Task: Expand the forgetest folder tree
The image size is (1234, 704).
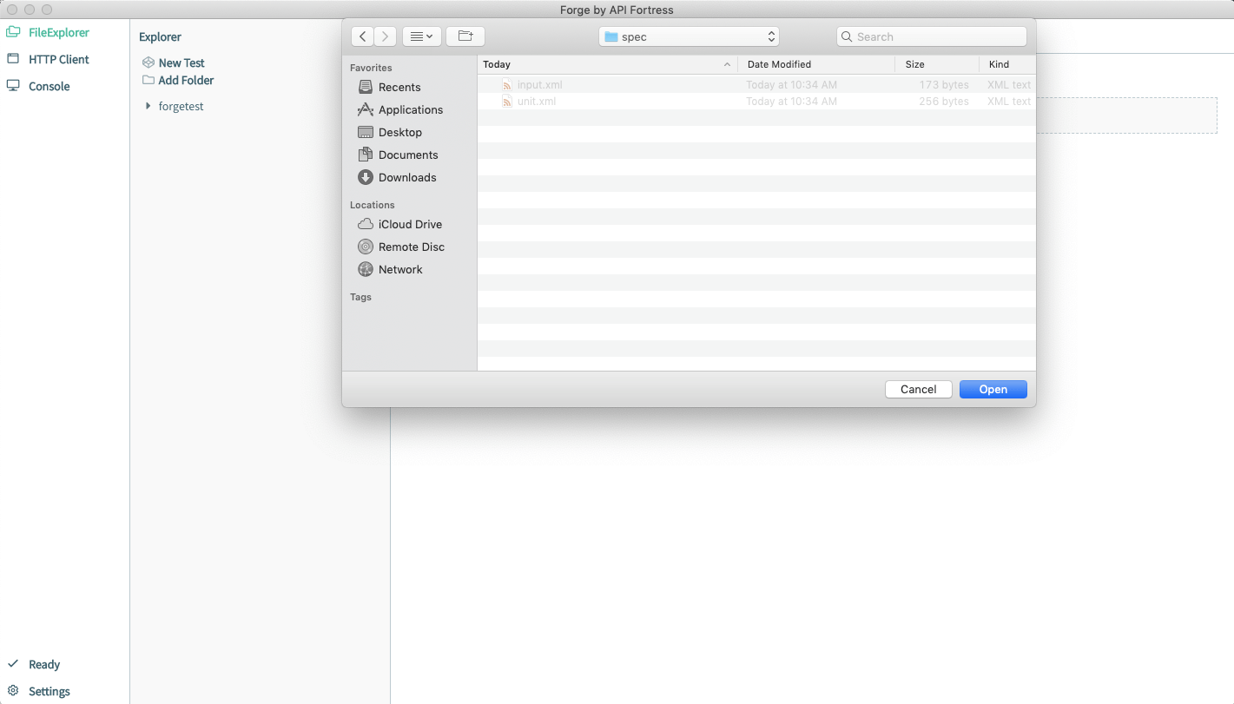Action: pos(148,107)
